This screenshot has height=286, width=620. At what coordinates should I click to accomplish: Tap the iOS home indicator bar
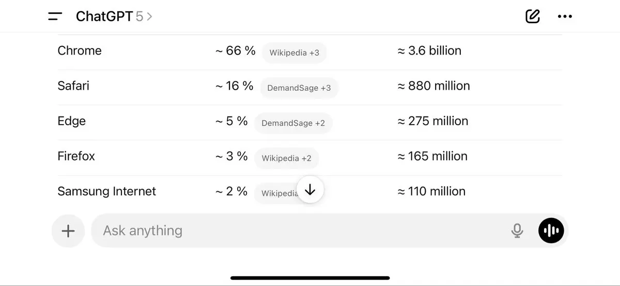click(310, 278)
